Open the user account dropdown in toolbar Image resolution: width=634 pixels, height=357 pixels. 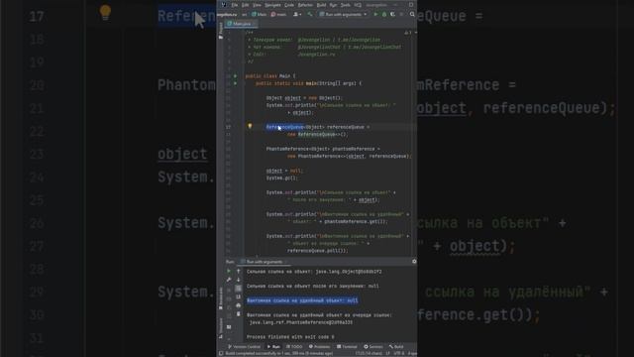[x=297, y=14]
